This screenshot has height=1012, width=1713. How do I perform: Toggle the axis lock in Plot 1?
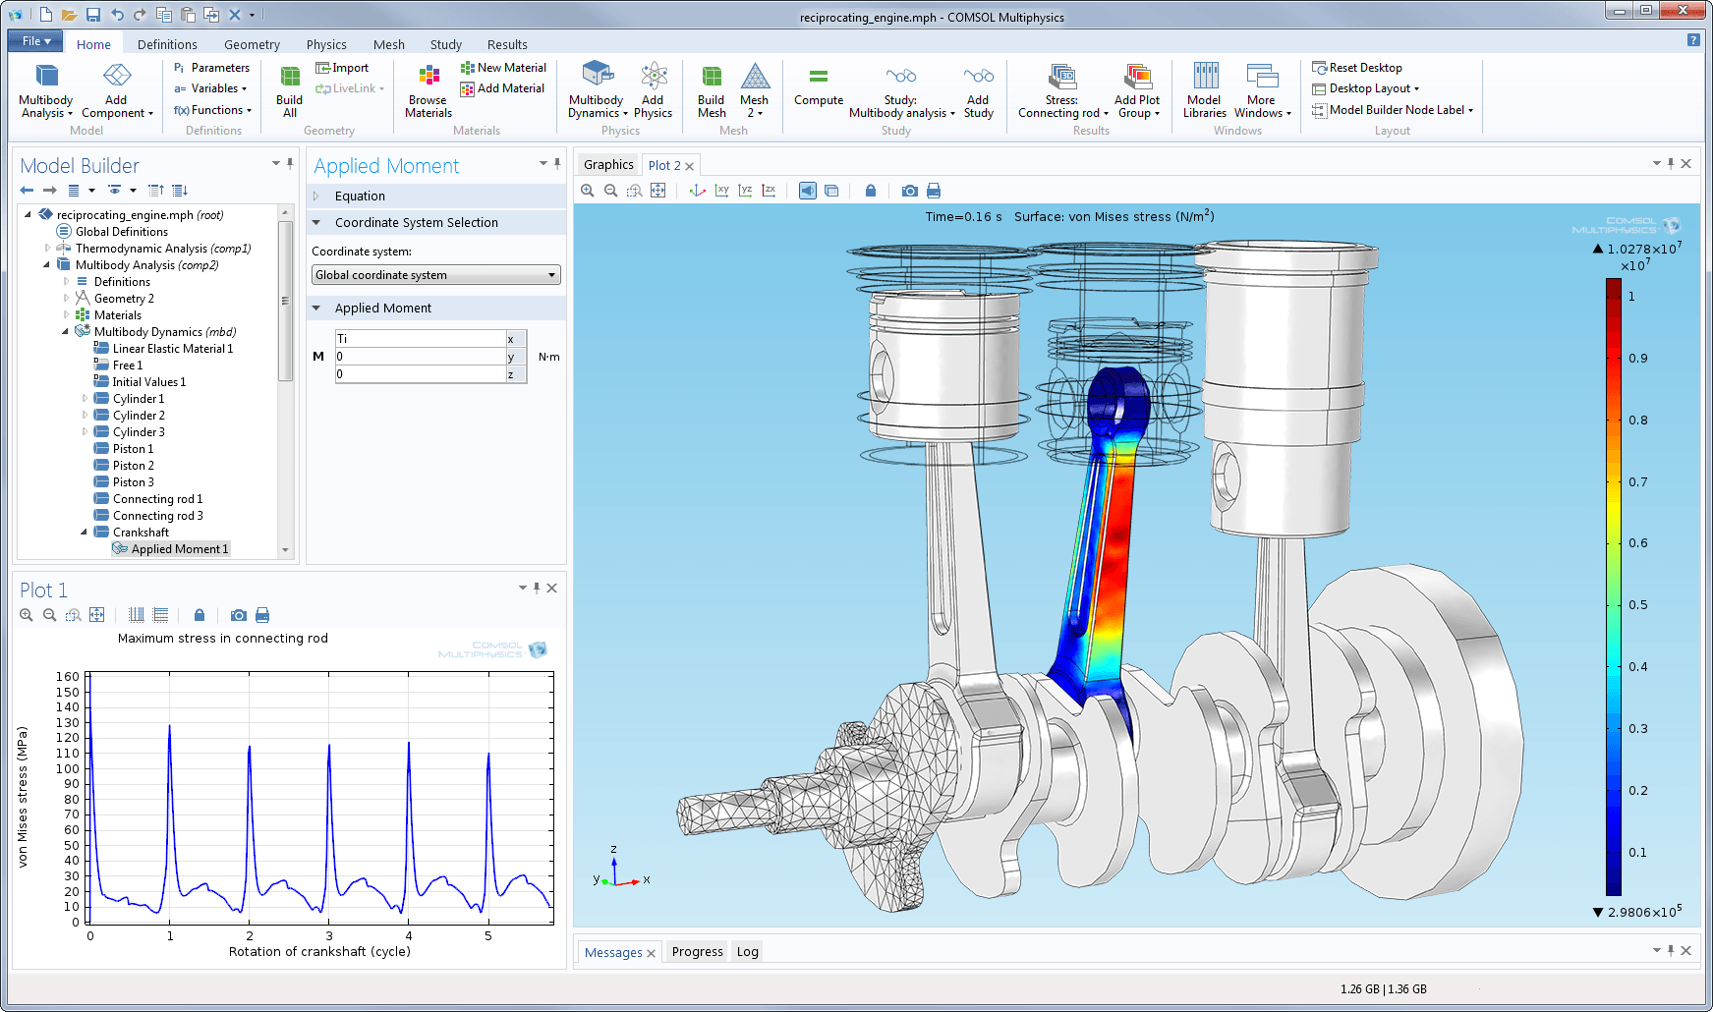pyautogui.click(x=200, y=615)
